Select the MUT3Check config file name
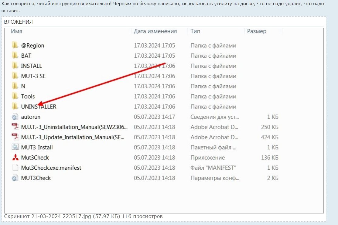Viewport: 338px width, 225px height. click(36, 178)
